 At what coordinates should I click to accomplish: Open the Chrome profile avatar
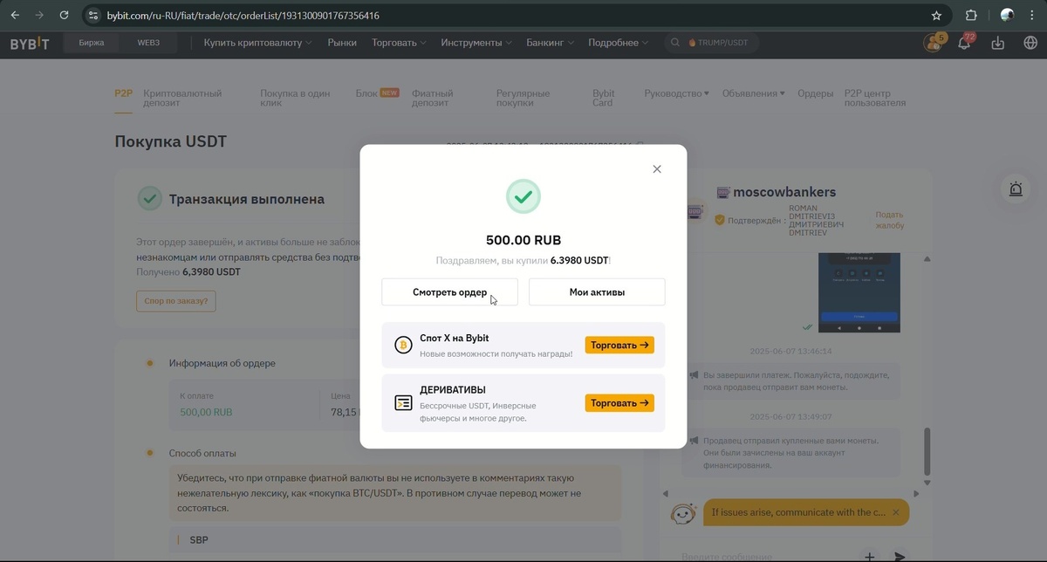click(1007, 16)
